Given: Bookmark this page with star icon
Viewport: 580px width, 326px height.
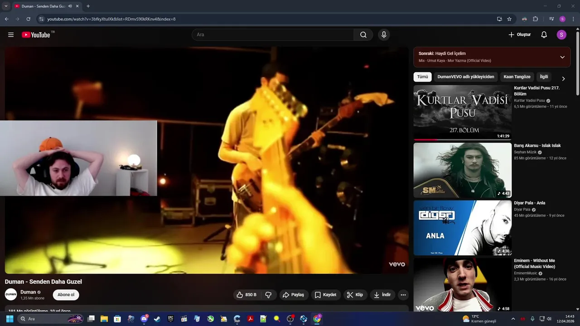Looking at the screenshot, I should click(509, 19).
